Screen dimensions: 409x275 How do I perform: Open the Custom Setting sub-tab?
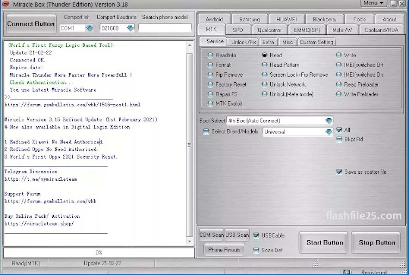coord(317,42)
